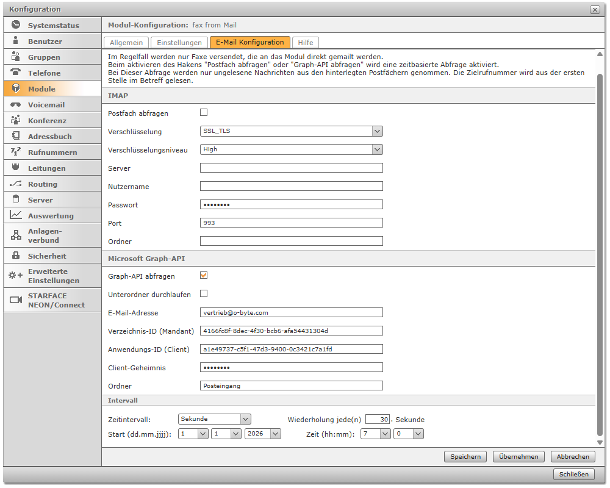Open Benutzer via its person icon
This screenshot has width=610, height=488.
coord(16,41)
